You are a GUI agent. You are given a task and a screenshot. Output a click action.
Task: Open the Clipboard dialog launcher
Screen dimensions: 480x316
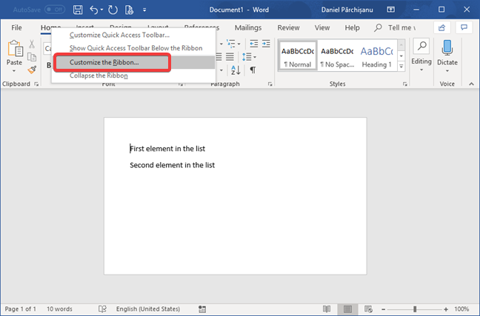tap(36, 84)
